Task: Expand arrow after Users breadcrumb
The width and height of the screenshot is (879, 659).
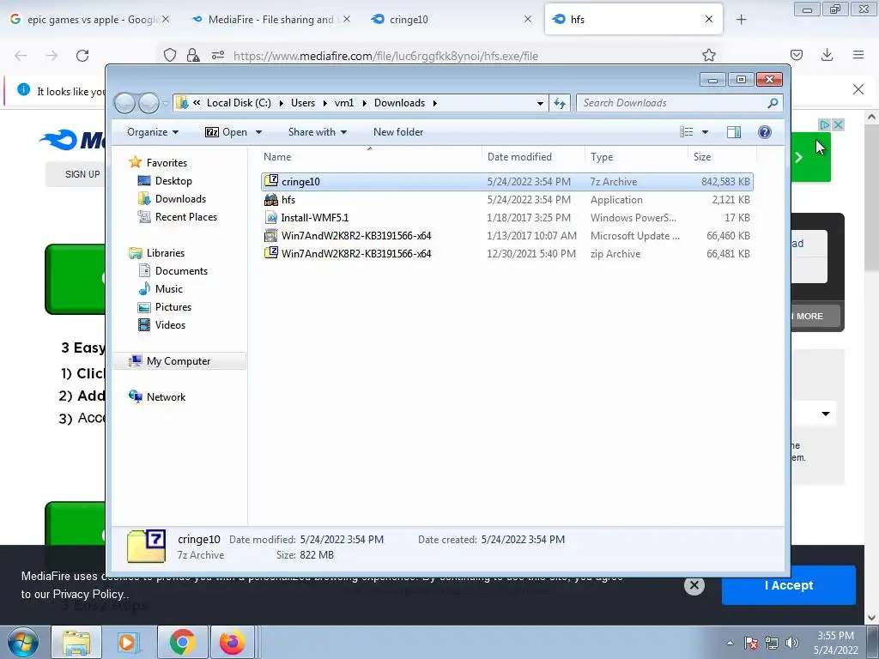Action: coord(324,103)
